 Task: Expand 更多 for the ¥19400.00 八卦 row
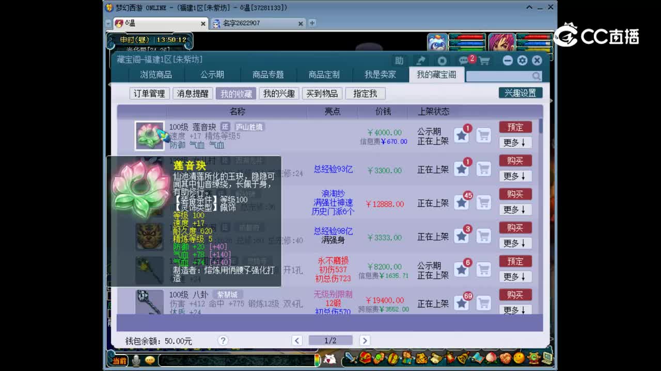[x=515, y=310]
